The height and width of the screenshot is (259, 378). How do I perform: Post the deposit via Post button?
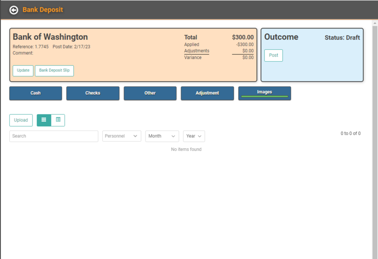(x=273, y=55)
